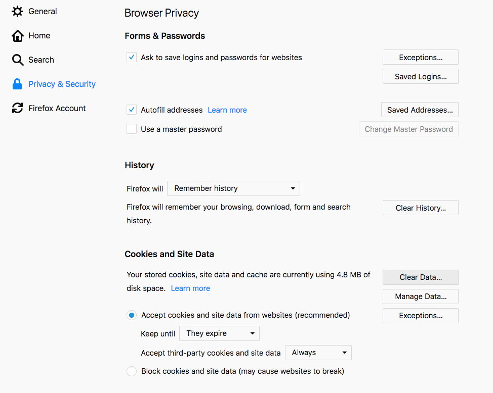The image size is (493, 393).
Task: Open third-party cookies Always dropdown
Action: tap(318, 353)
